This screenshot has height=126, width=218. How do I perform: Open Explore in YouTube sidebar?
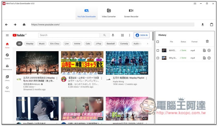(x=7, y=56)
